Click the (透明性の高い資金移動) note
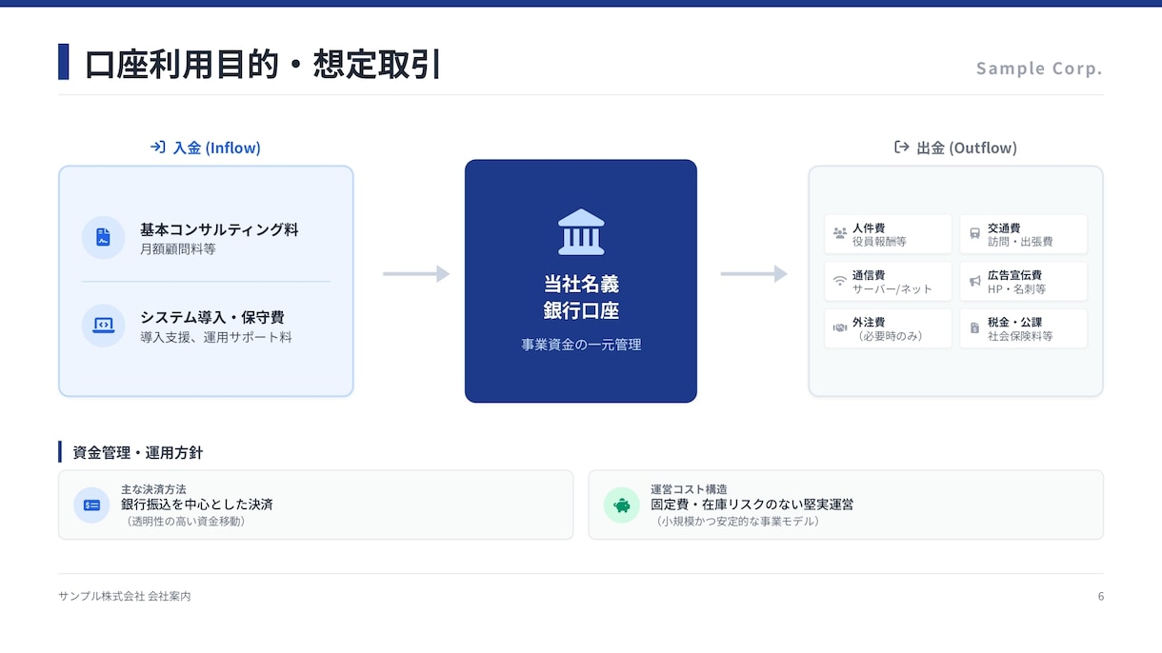The width and height of the screenshot is (1162, 653). pos(185,521)
